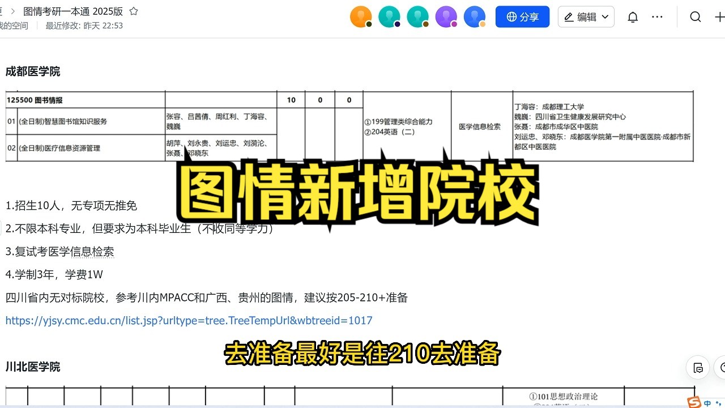725x408 pixels.
Task: Click the ①199管理类综合能力 cell
Action: point(407,126)
